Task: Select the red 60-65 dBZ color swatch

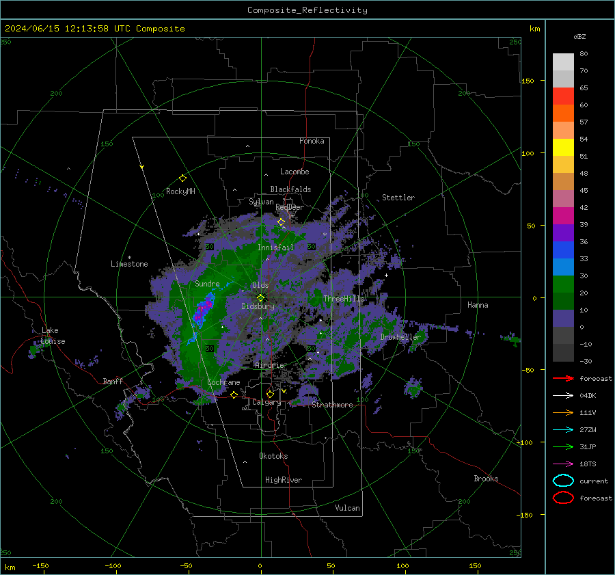Action: [563, 96]
